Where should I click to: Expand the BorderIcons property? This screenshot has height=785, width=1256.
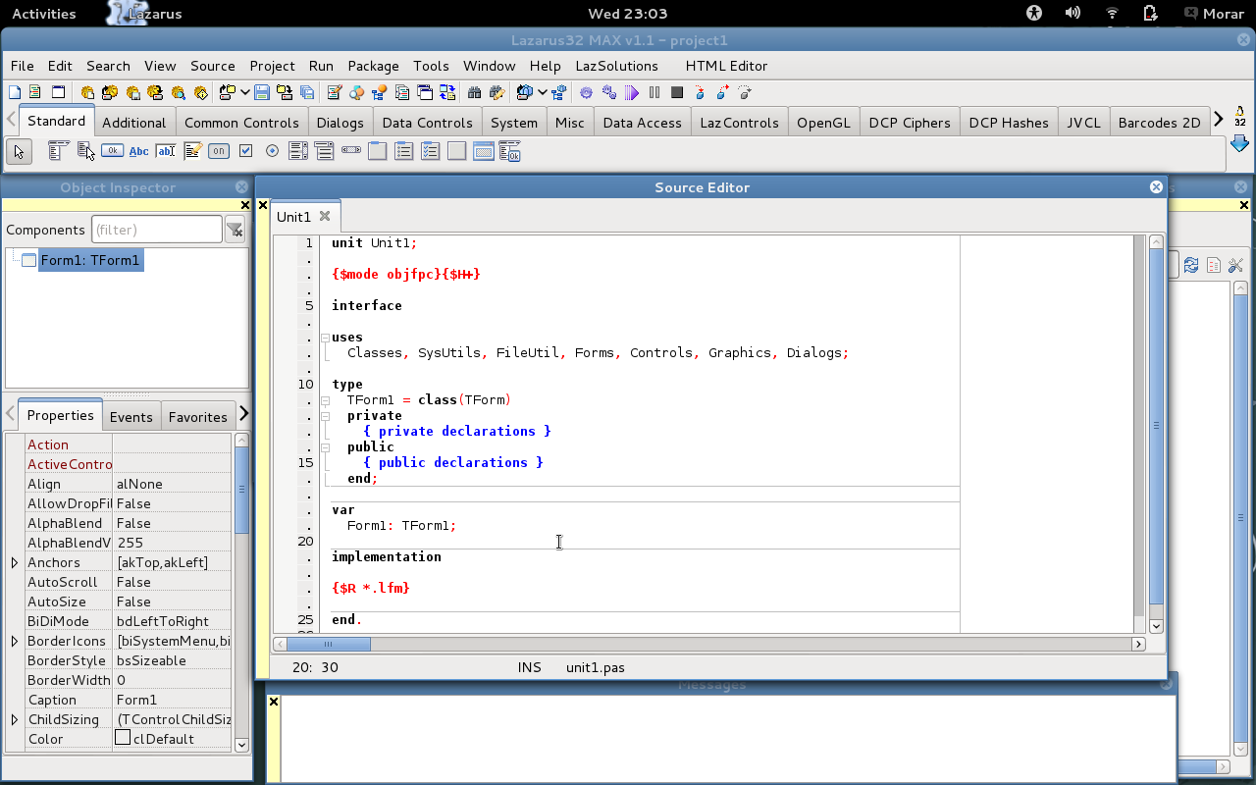click(15, 641)
